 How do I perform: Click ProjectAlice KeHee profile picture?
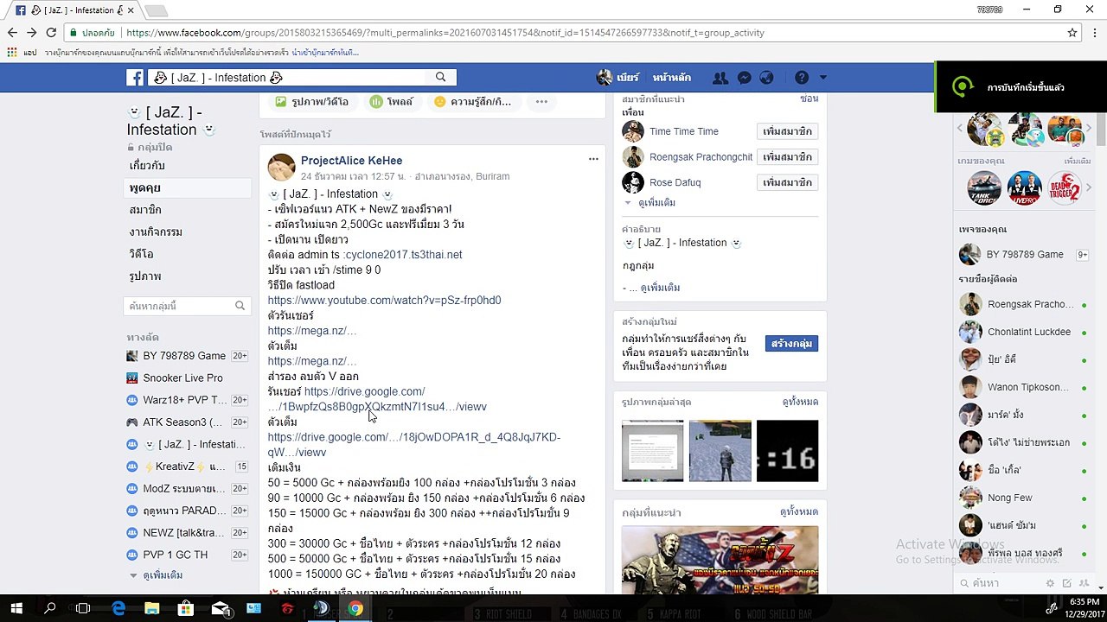[x=281, y=168]
